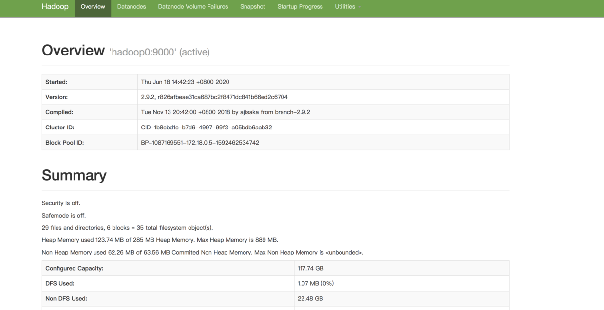Select the Block Pool ID value
Screen dimensions: 604x310
tap(200, 143)
